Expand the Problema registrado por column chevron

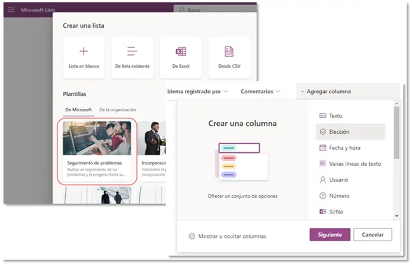[226, 92]
